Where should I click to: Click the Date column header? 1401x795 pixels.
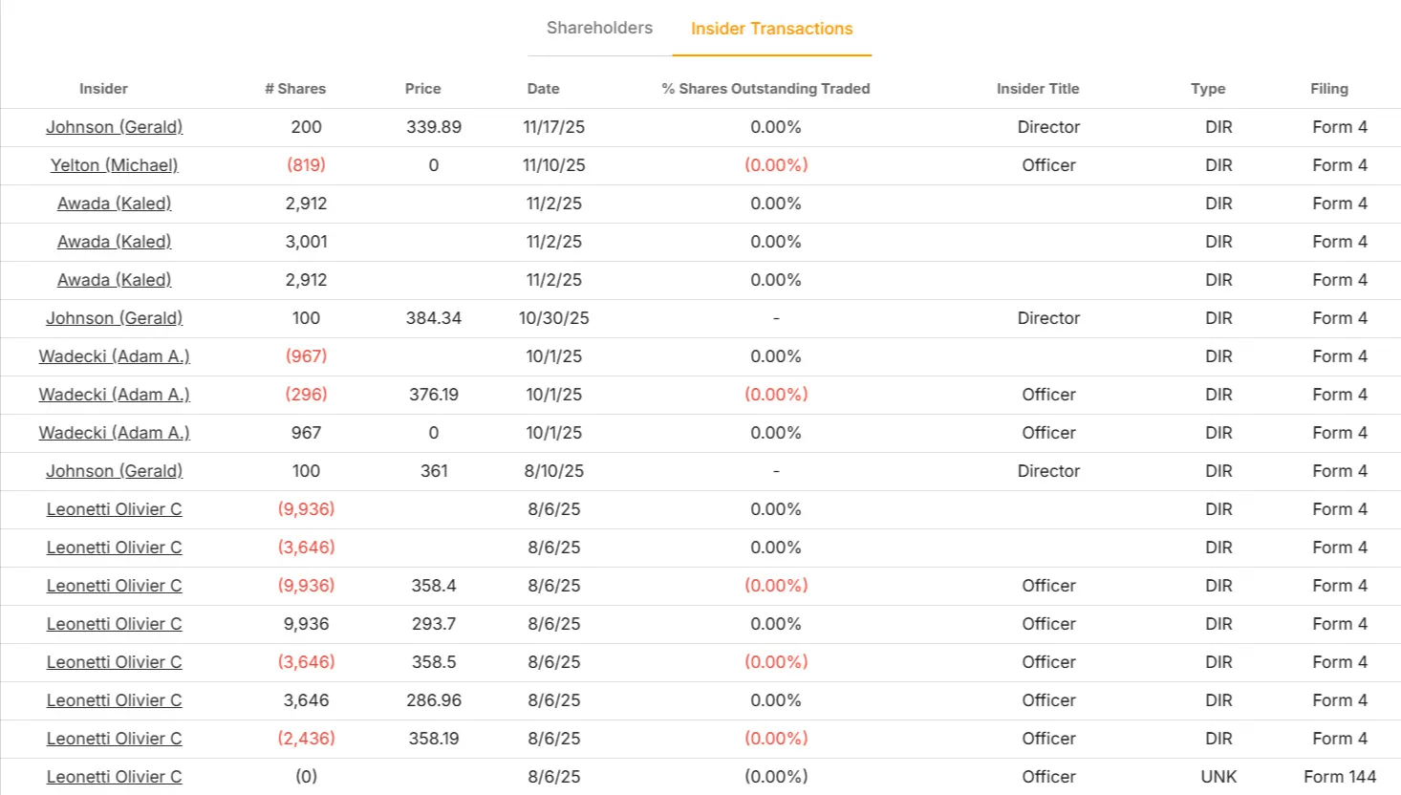(543, 89)
